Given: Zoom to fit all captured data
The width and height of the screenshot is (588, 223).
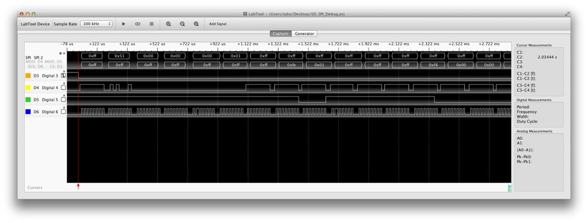Looking at the screenshot, I should click(x=196, y=24).
